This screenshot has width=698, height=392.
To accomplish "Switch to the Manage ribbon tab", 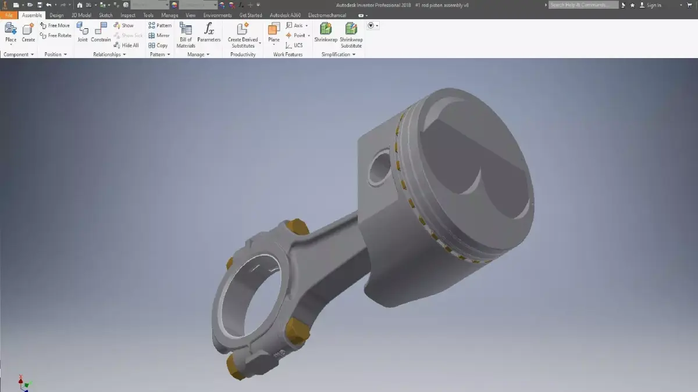I will click(170, 15).
